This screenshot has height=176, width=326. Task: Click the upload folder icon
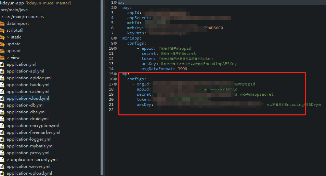click(2, 51)
